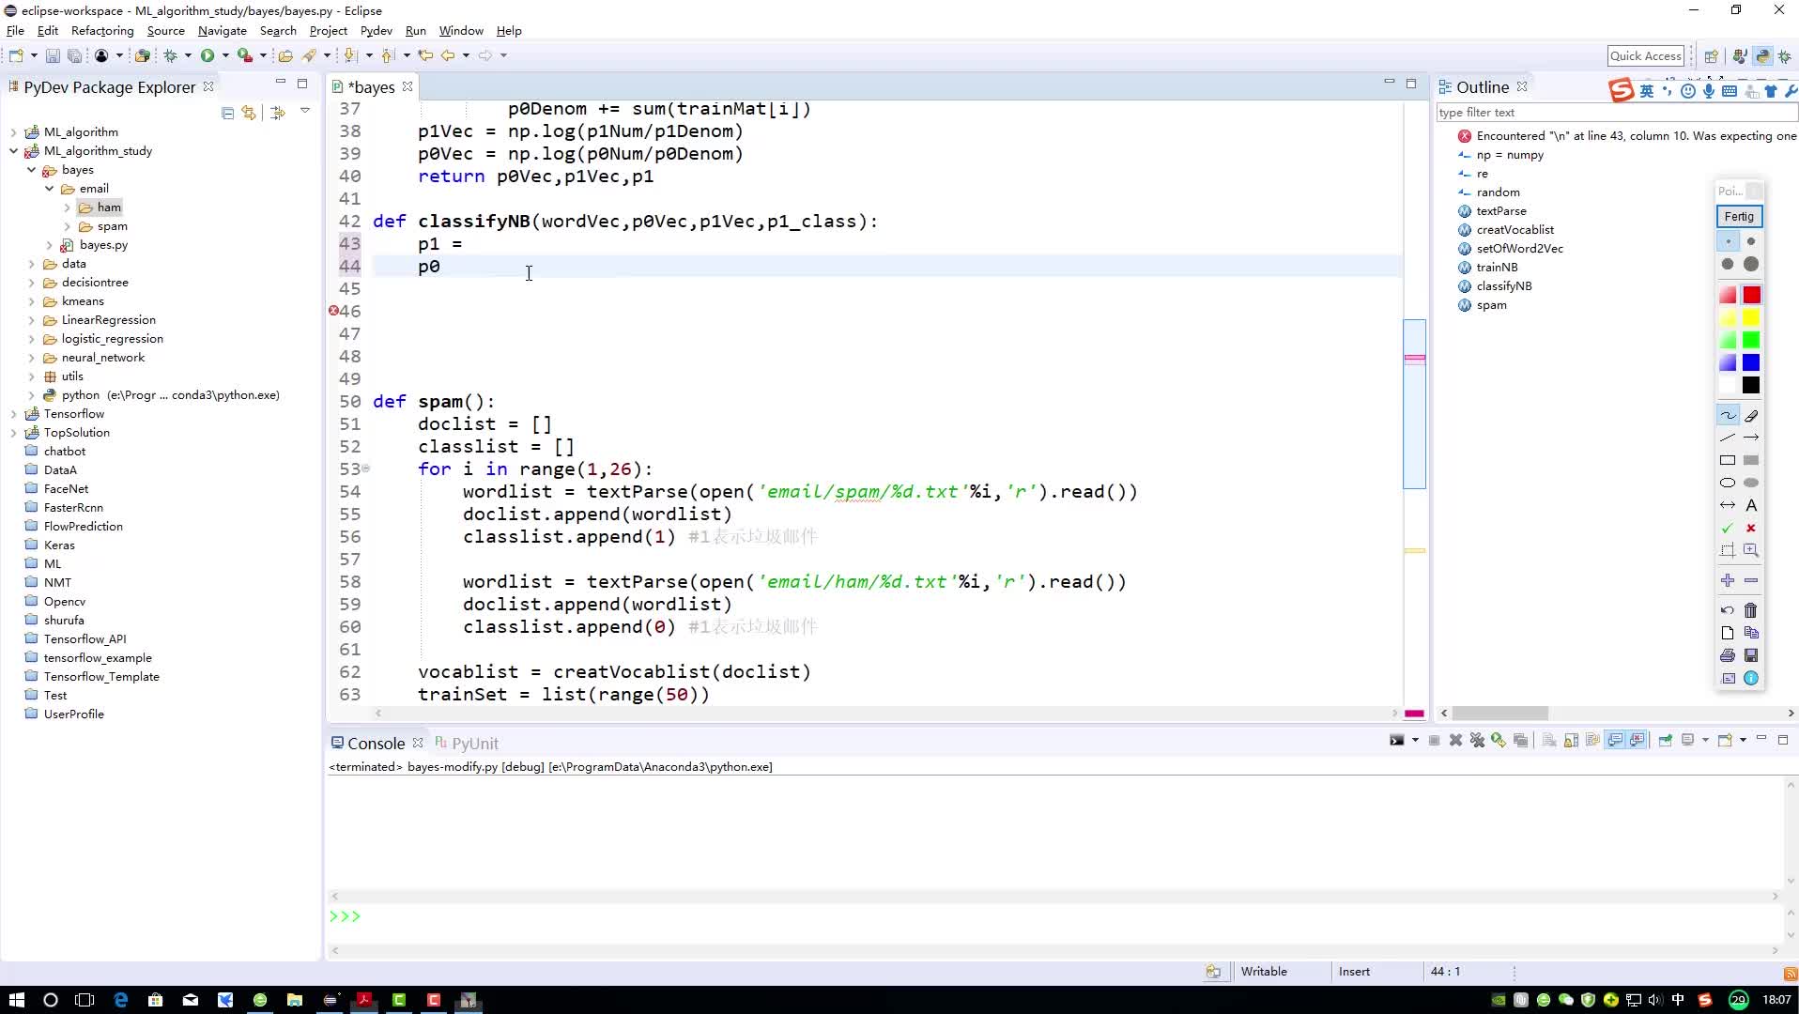Open the Debug button dropdown arrow

coord(188,55)
